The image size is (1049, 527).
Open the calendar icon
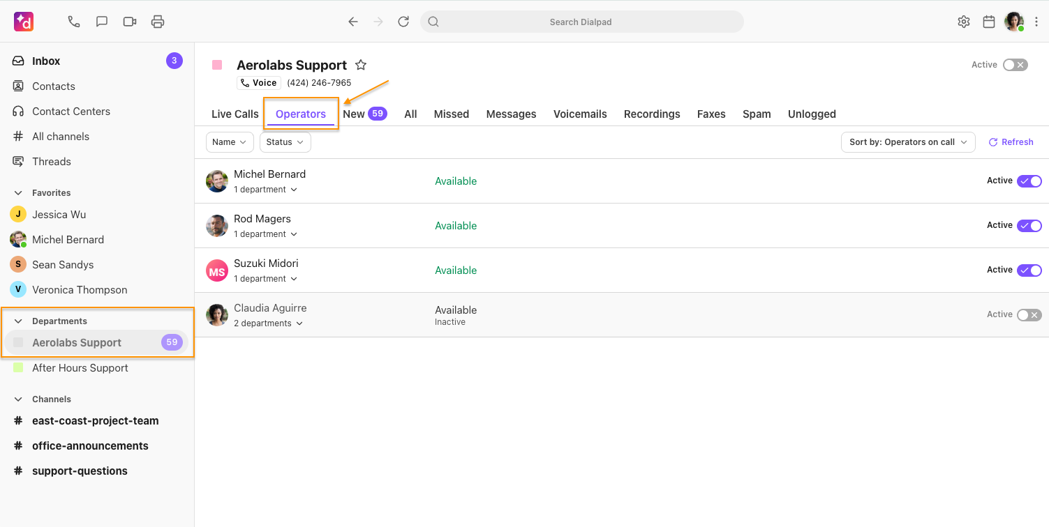[x=989, y=22]
